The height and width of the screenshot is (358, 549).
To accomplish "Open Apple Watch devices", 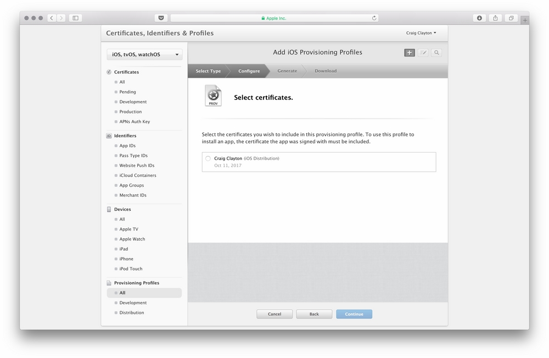I will click(x=132, y=239).
